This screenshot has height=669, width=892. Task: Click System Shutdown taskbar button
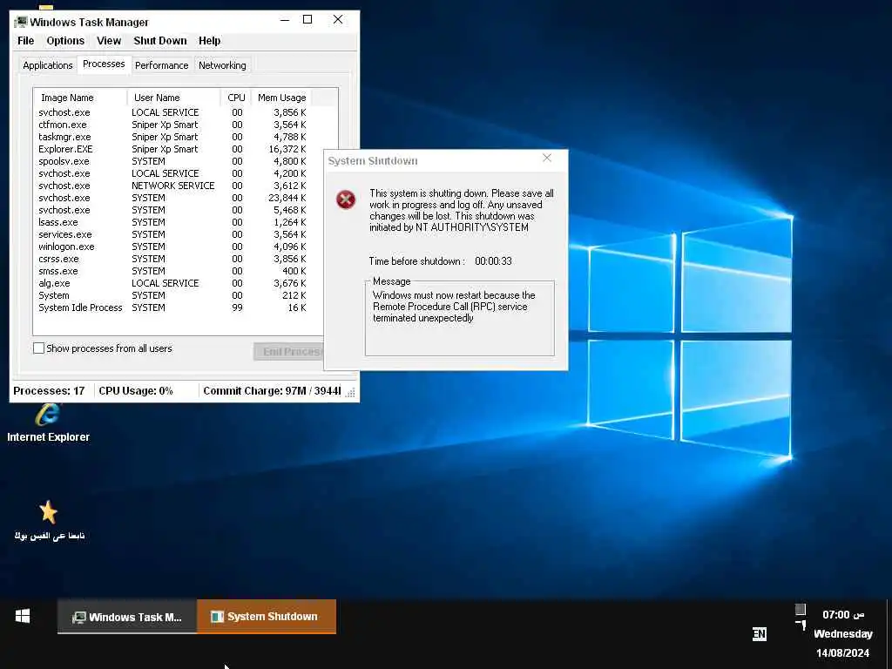point(267,617)
